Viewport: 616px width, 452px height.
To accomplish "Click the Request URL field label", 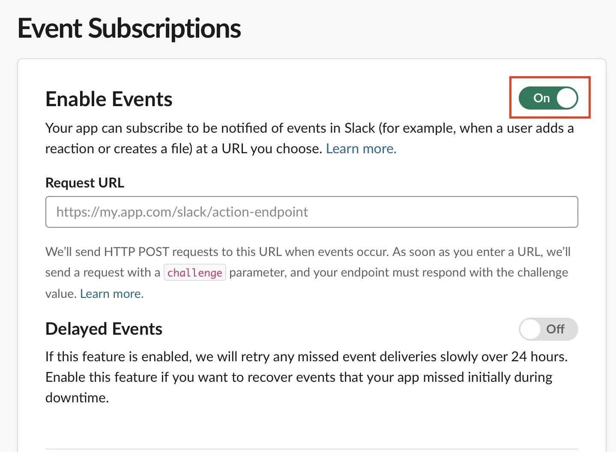I will 84,182.
